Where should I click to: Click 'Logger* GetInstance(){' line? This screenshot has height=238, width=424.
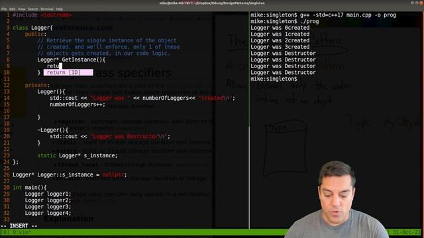point(72,59)
